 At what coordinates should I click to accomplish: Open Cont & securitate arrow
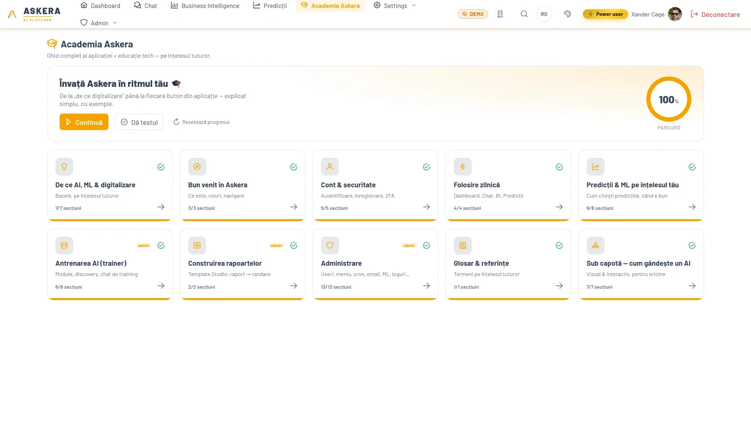(x=427, y=207)
